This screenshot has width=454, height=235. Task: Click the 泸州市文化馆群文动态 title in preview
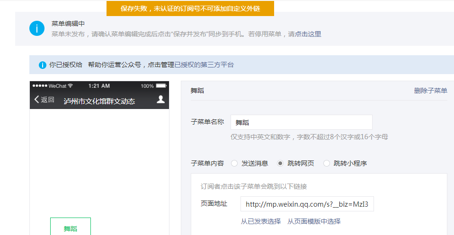click(x=99, y=101)
